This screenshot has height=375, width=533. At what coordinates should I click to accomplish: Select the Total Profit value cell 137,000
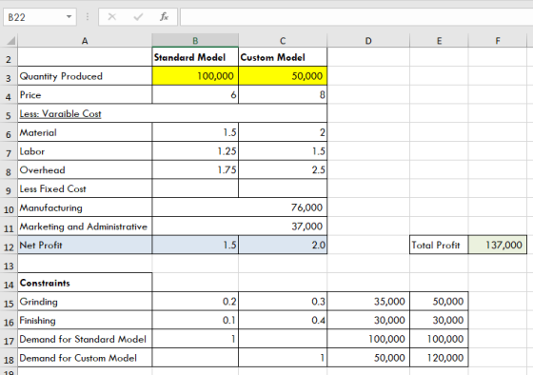click(x=497, y=245)
